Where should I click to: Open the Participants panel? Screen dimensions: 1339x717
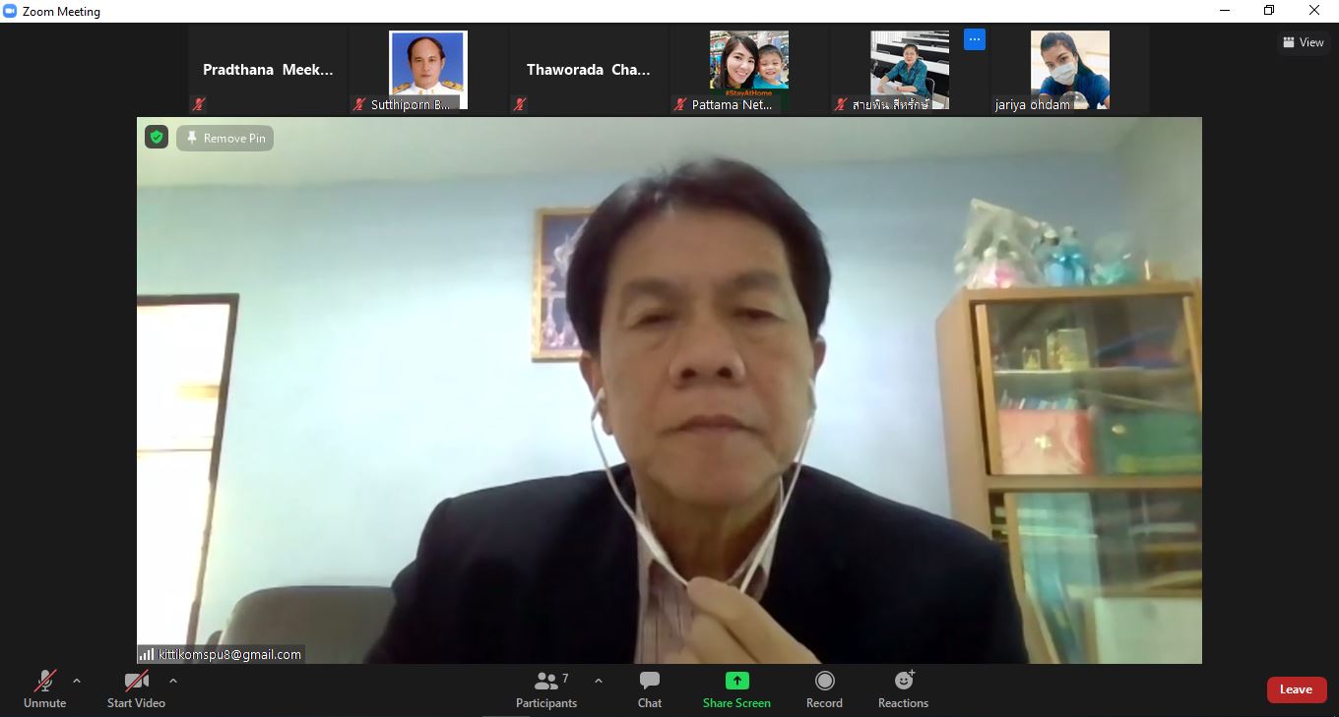[x=546, y=689]
